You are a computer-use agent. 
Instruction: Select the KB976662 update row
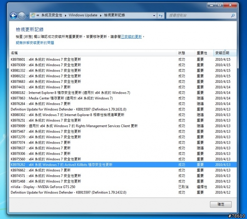point(123,170)
